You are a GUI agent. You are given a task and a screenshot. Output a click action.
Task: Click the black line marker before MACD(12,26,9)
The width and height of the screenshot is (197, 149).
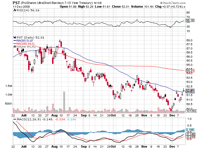coord(15,119)
